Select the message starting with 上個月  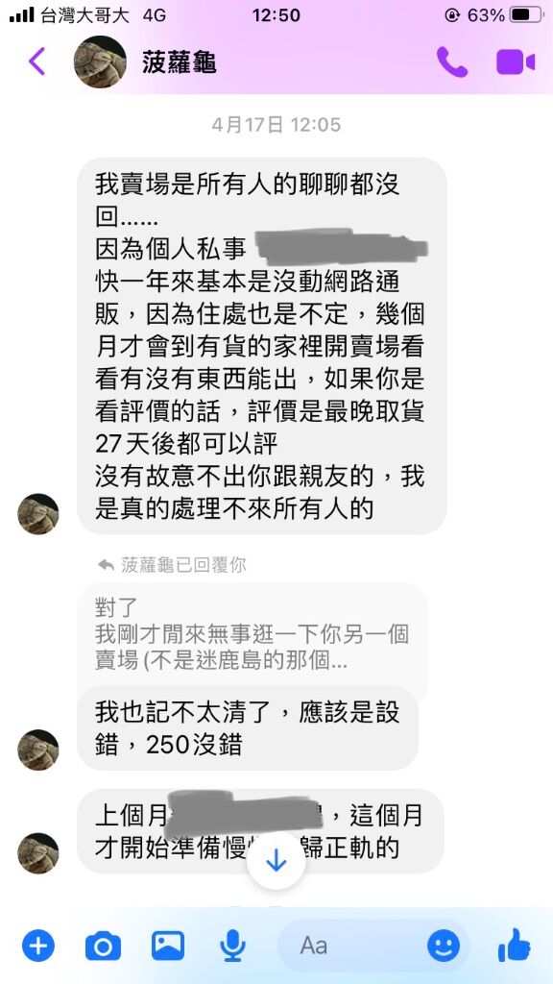[260, 831]
